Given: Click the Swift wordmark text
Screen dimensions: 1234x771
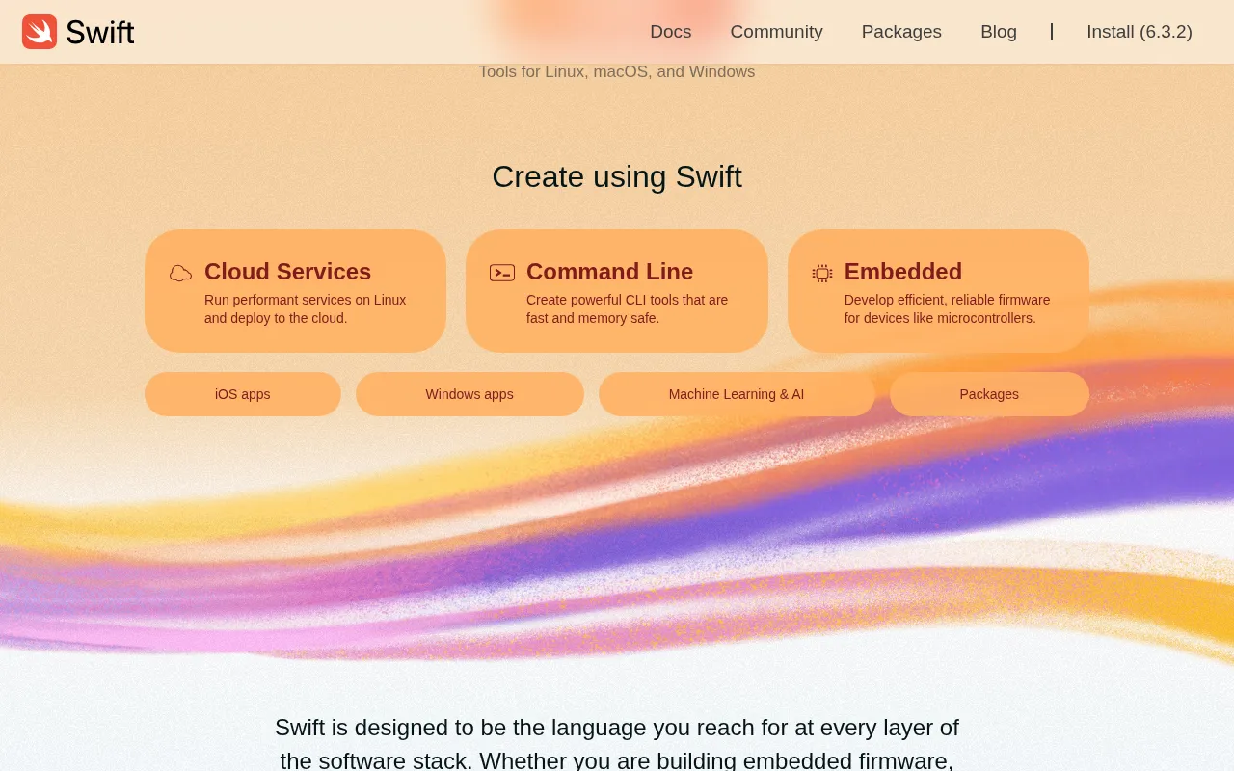Looking at the screenshot, I should (99, 33).
